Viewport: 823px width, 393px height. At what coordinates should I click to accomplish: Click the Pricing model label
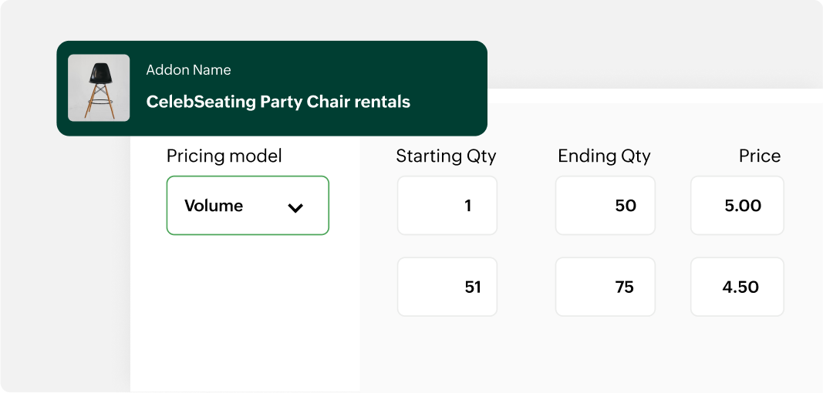pyautogui.click(x=224, y=156)
